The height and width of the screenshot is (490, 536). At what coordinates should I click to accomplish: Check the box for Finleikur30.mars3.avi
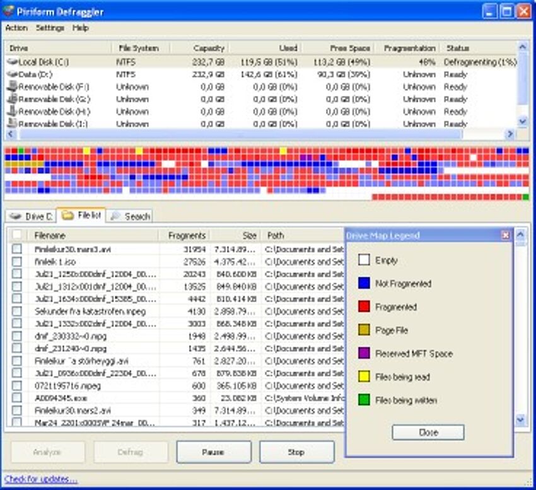click(x=17, y=249)
